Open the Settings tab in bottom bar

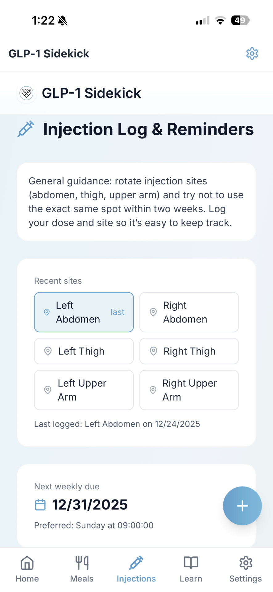(x=246, y=569)
